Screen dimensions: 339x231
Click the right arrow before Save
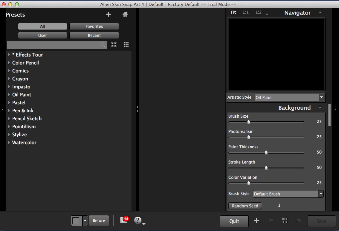299,220
